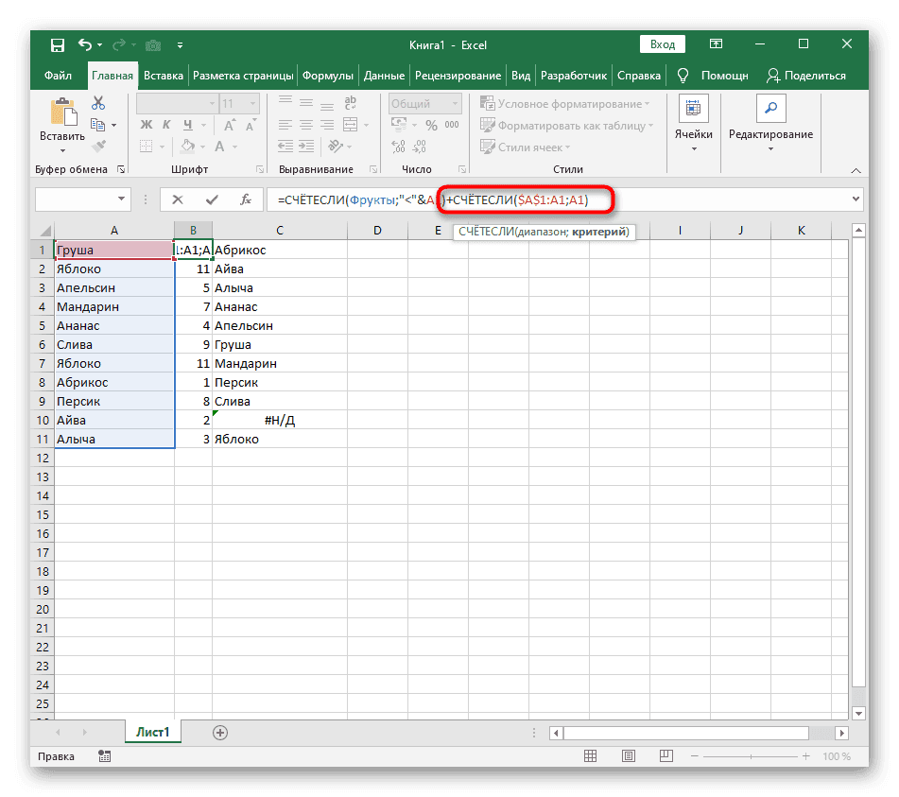The image size is (899, 797).
Task: Click the Undo arrow icon
Action: pos(85,44)
